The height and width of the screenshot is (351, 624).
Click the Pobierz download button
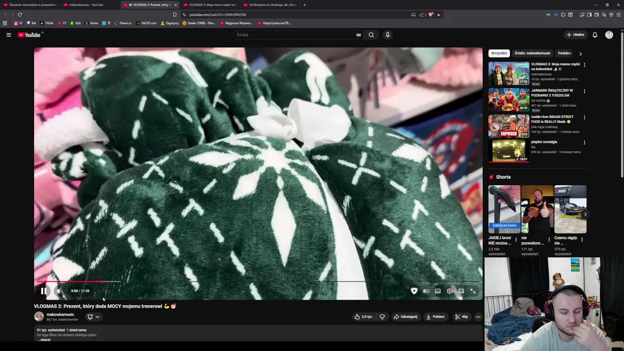435,317
